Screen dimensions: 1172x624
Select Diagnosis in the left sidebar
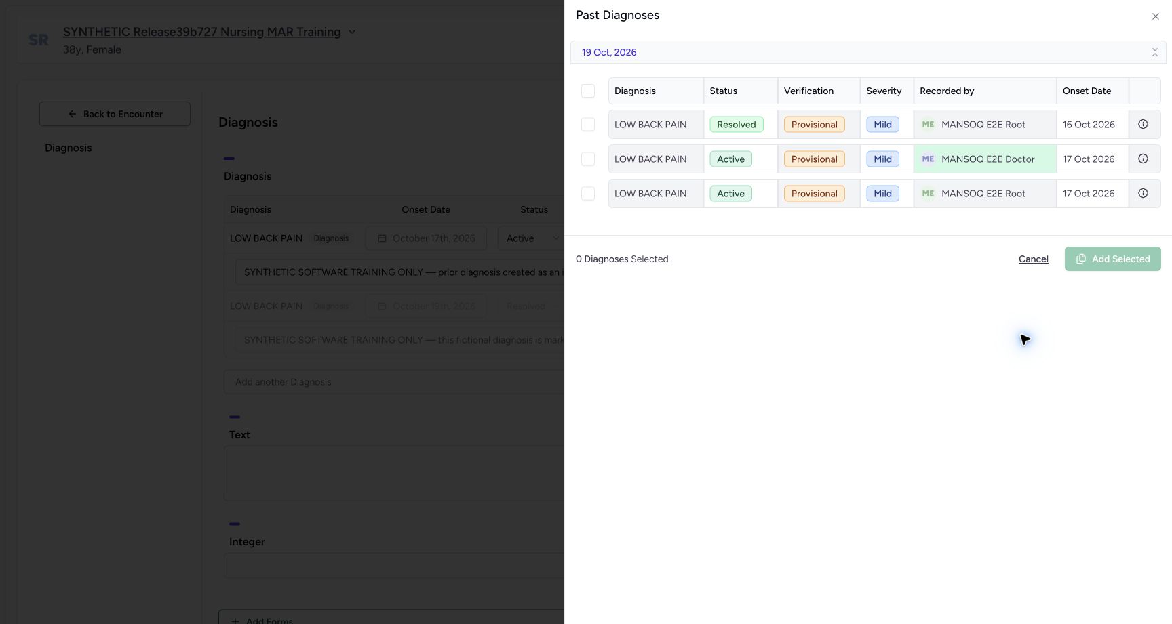tap(68, 148)
